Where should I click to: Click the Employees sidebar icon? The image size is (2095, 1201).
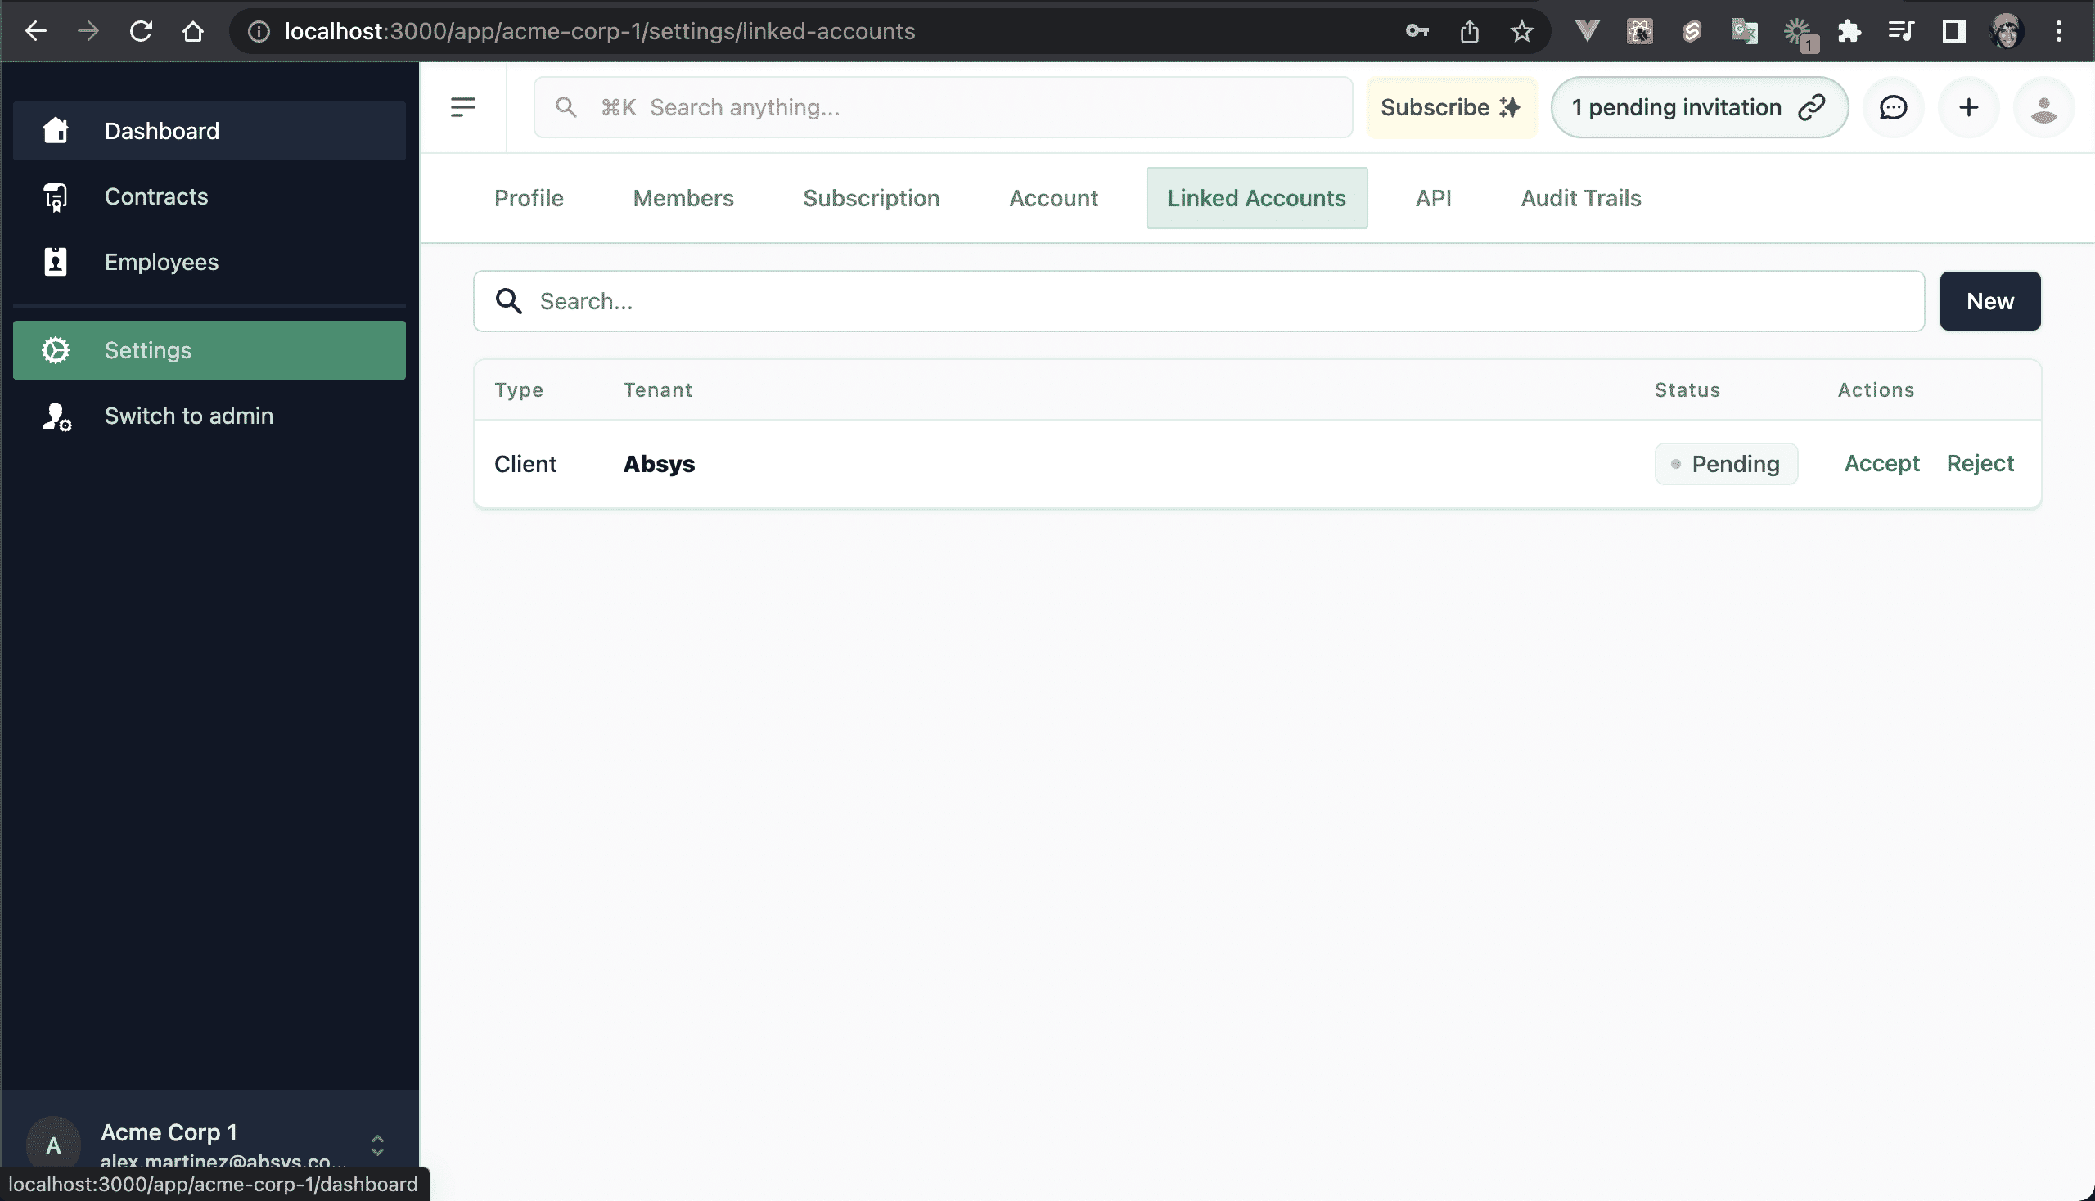point(53,260)
